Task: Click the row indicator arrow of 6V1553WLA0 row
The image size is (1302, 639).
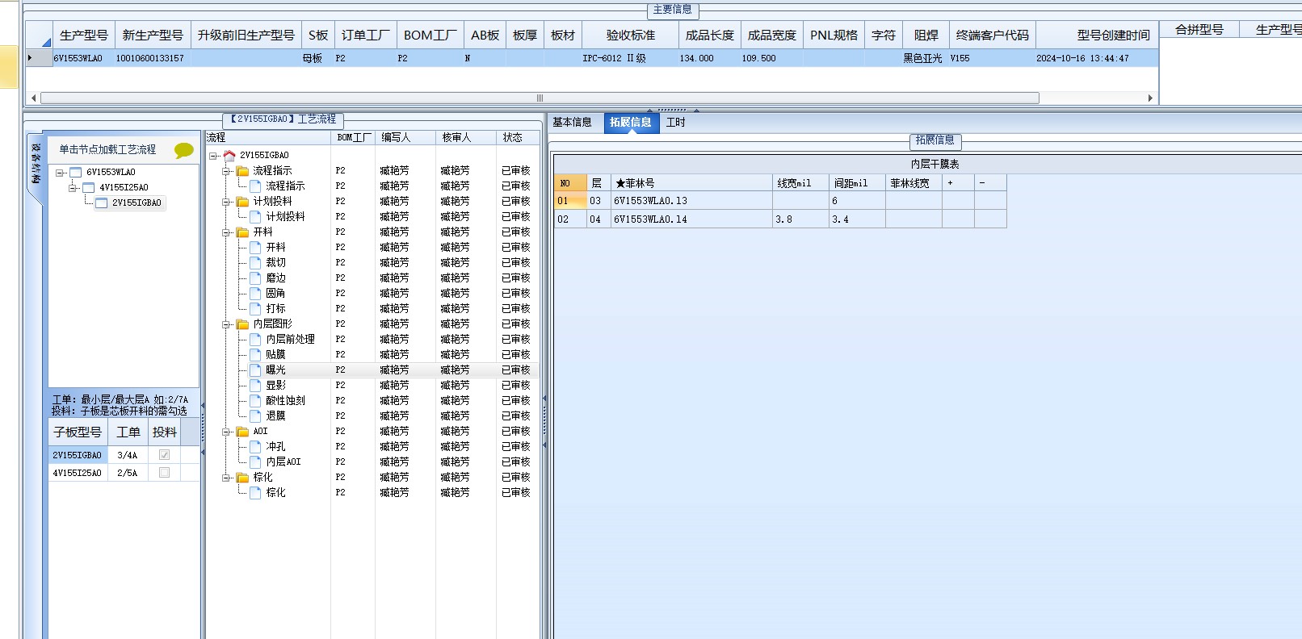Action: click(30, 58)
